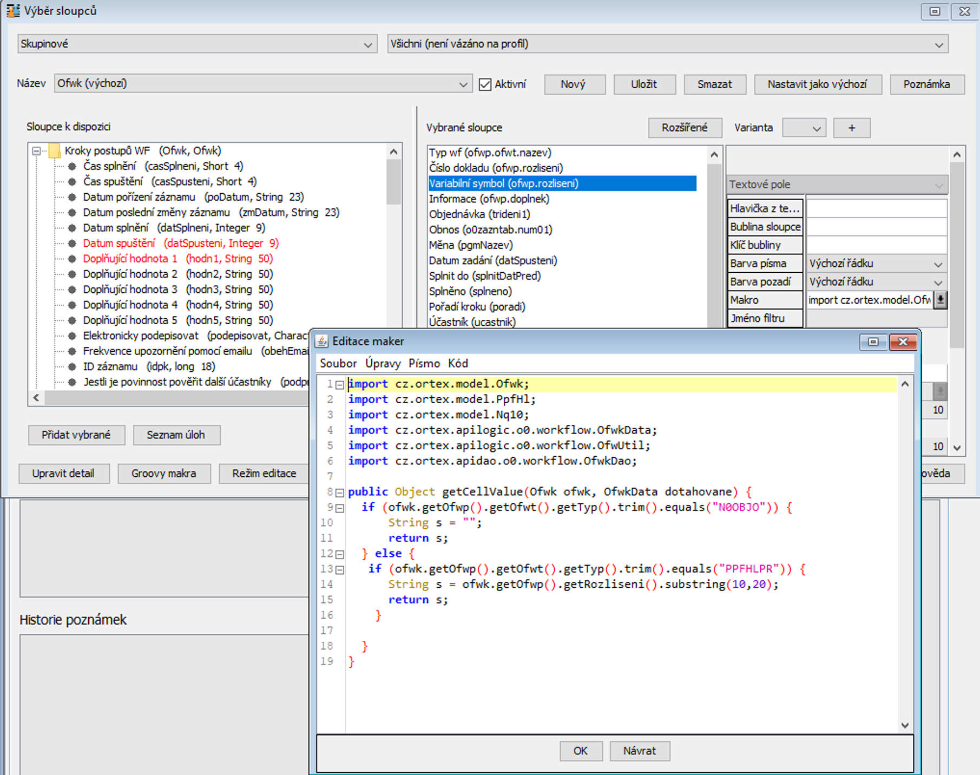Click bullet icon of Datum spuštění item
The image size is (980, 775).
72,244
